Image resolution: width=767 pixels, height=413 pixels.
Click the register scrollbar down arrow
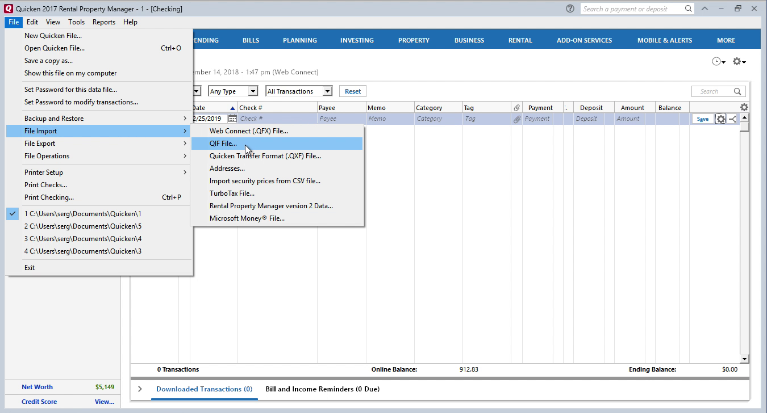pos(744,359)
